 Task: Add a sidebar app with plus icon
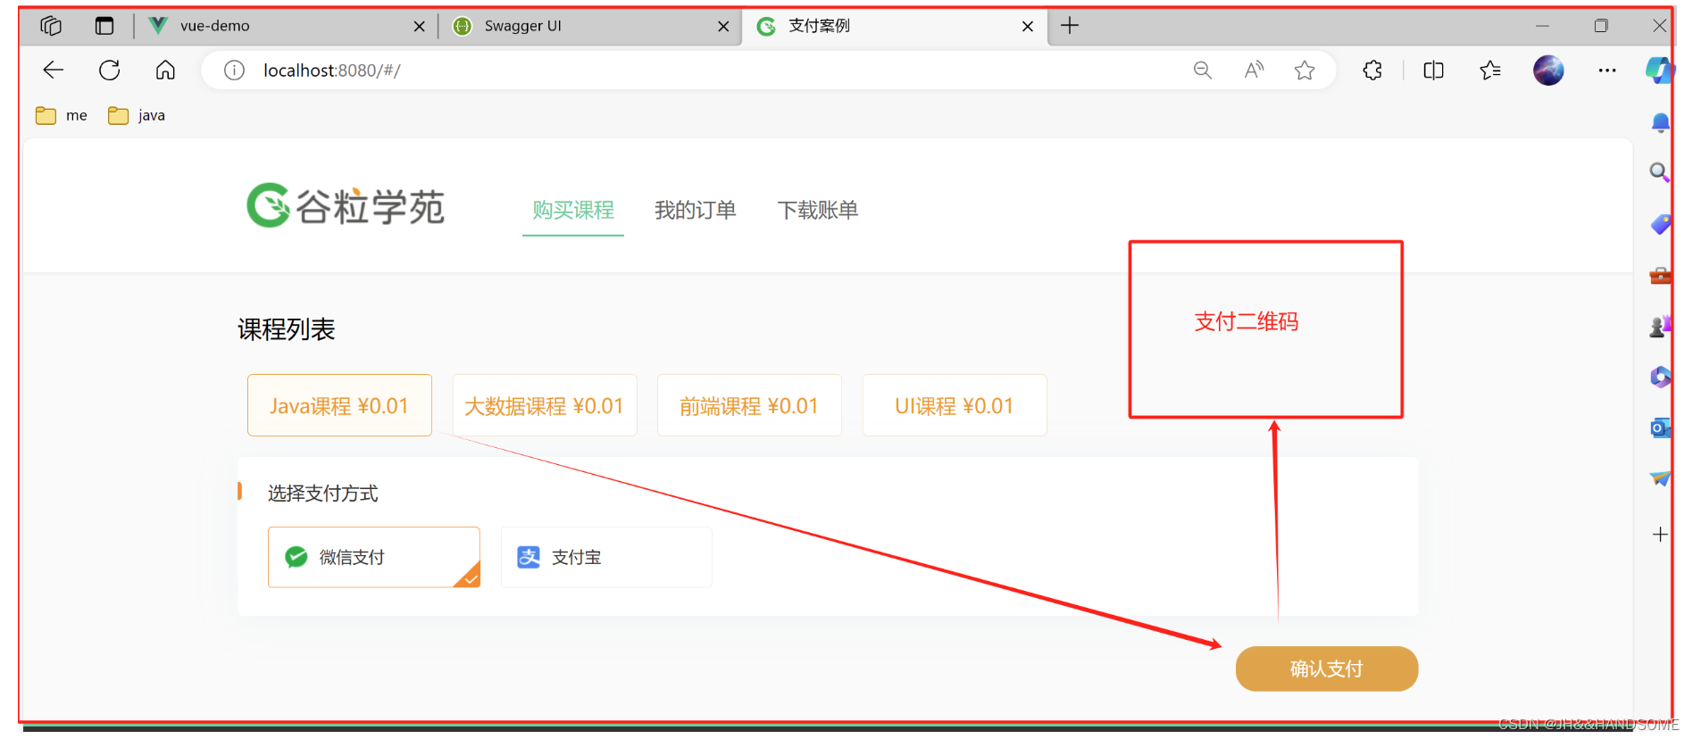[1660, 535]
